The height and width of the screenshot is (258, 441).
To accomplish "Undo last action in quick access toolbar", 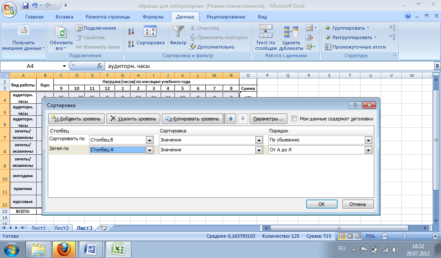I will pos(34,5).
